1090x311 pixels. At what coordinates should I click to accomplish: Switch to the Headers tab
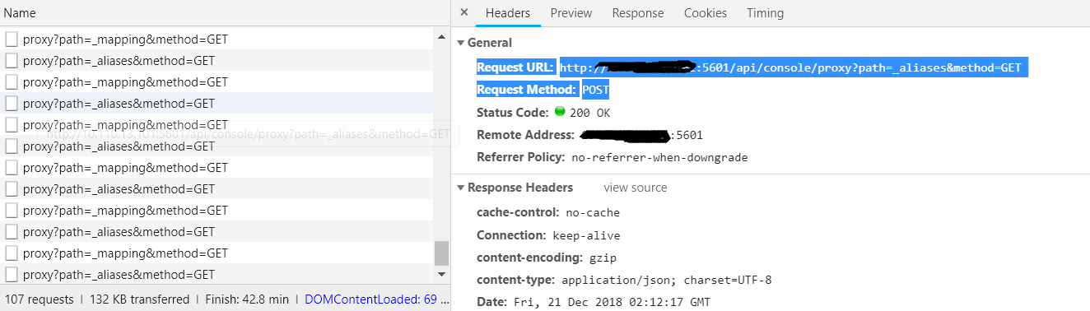508,13
